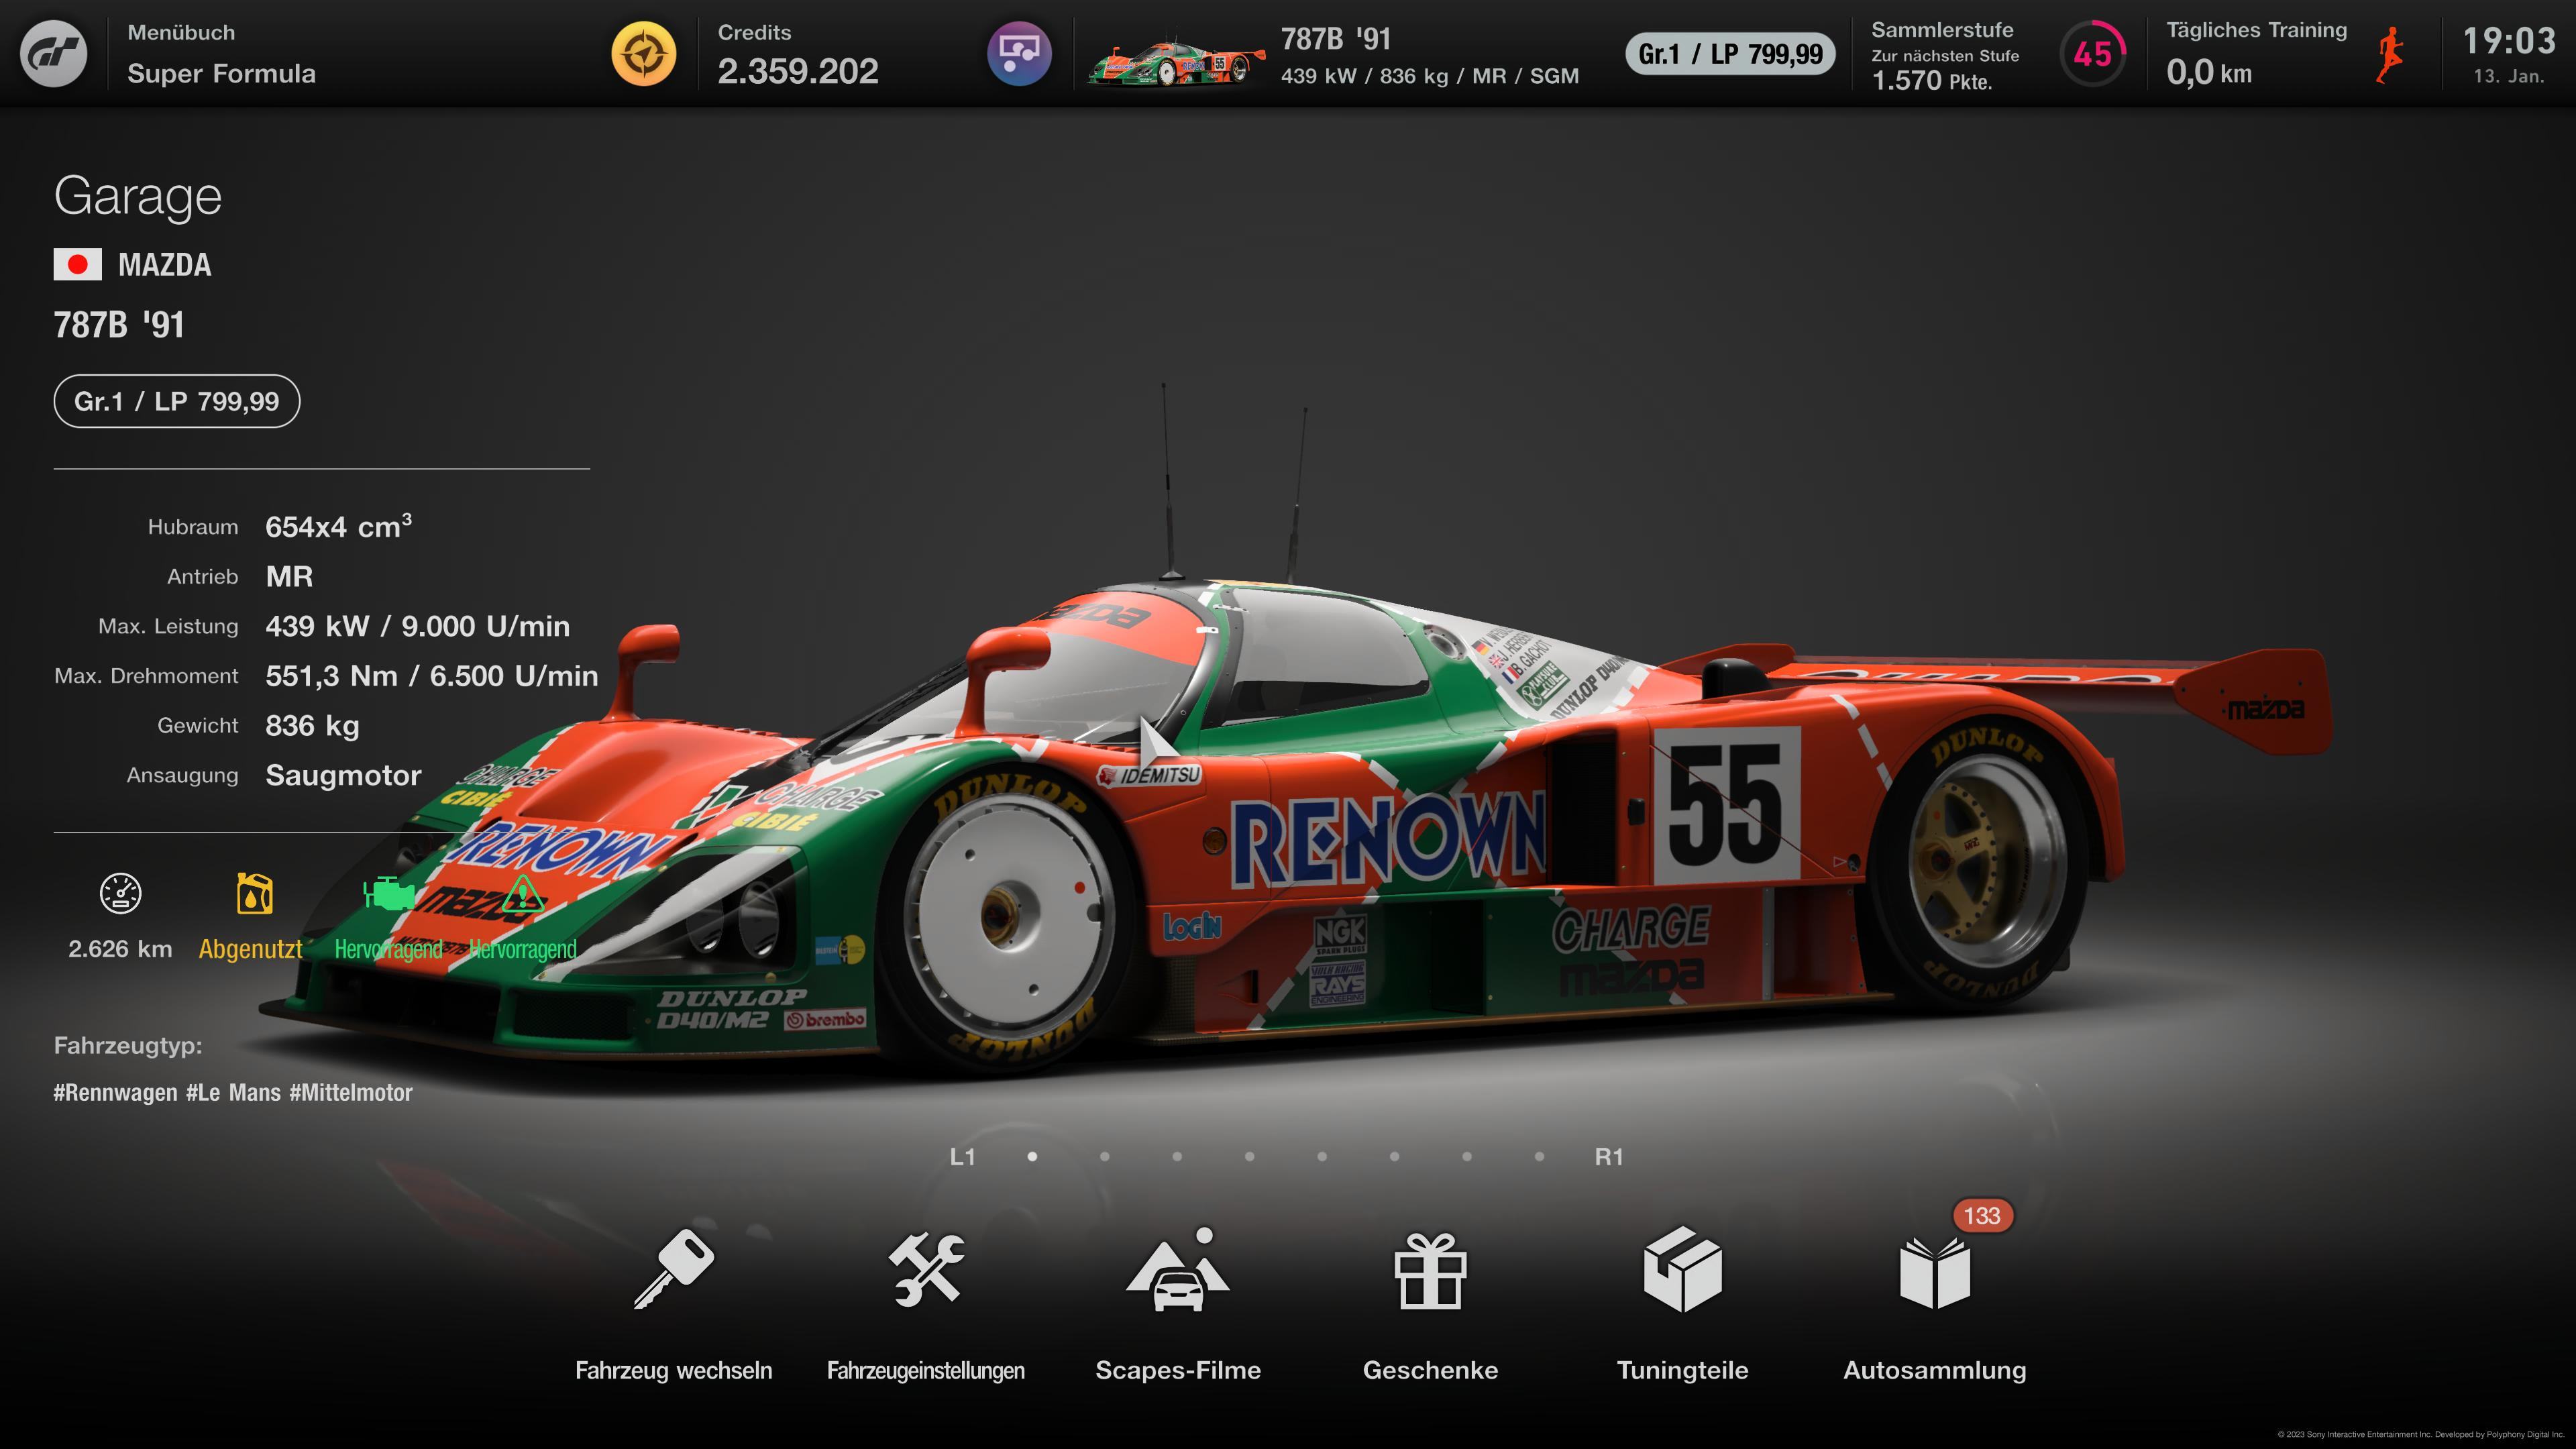Screen dimensions: 2576x1449
Task: Click the Ansaugung value Saugmotor
Action: (x=343, y=776)
